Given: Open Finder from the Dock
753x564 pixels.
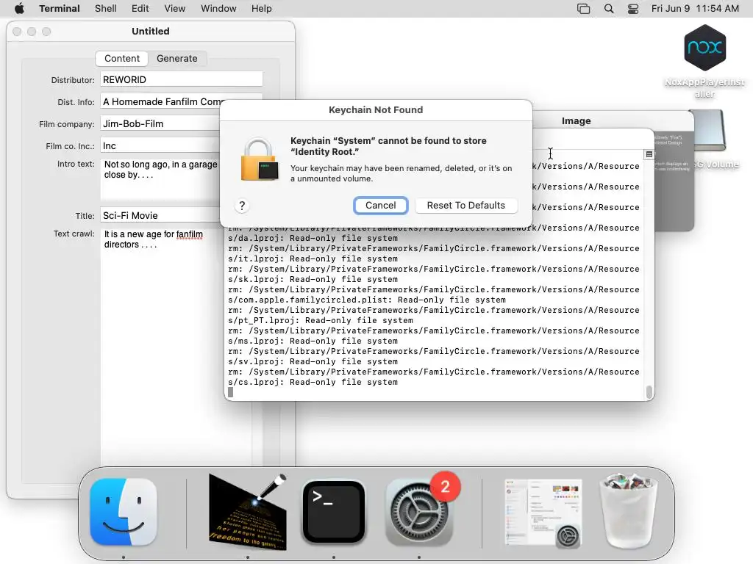Looking at the screenshot, I should tap(124, 512).
